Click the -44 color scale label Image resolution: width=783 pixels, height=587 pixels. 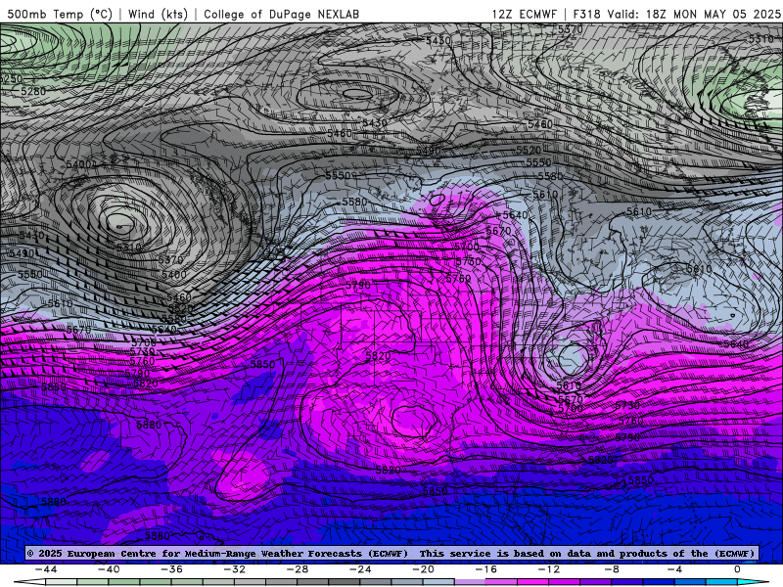point(46,569)
